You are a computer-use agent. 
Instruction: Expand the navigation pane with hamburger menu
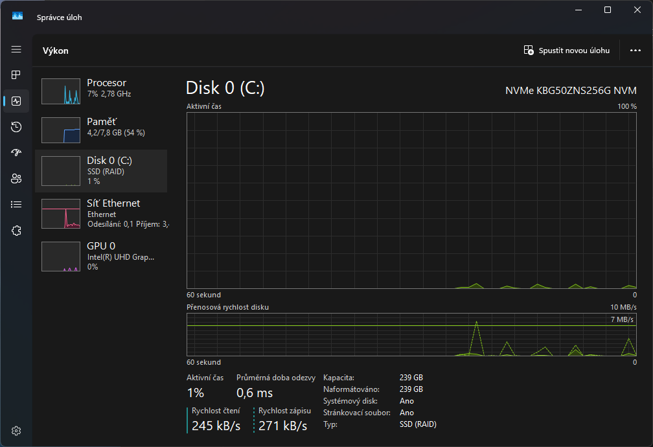(x=16, y=50)
